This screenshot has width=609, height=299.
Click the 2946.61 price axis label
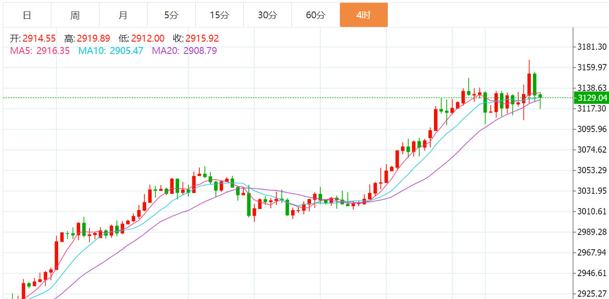[x=593, y=273]
